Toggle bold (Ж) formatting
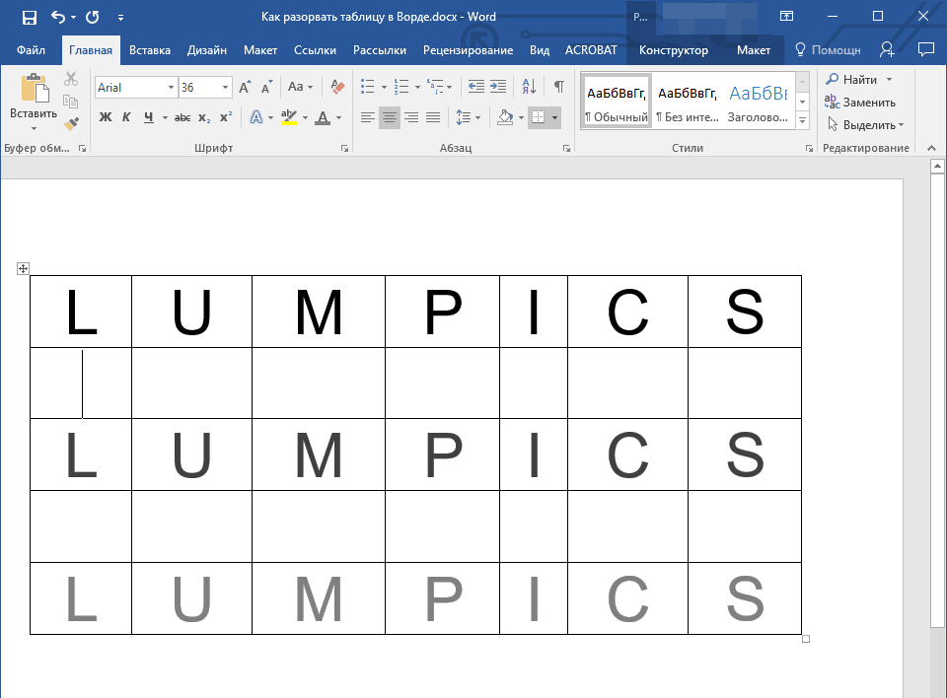Viewport: 947px width, 698px height. tap(106, 118)
